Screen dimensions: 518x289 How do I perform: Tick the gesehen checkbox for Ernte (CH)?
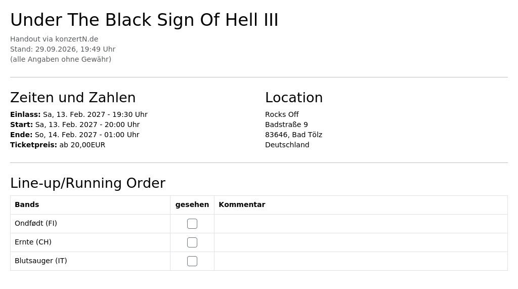point(192,242)
